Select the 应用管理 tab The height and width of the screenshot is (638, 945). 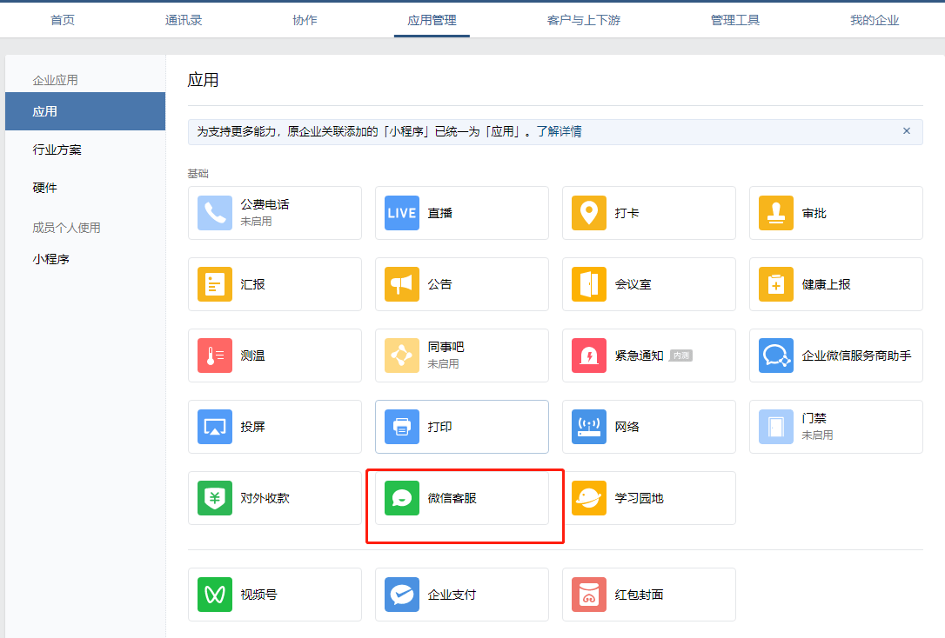click(x=432, y=20)
